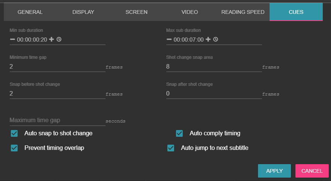This screenshot has width=331, height=181.
Task: Select the Video settings tab
Action: pyautogui.click(x=189, y=12)
